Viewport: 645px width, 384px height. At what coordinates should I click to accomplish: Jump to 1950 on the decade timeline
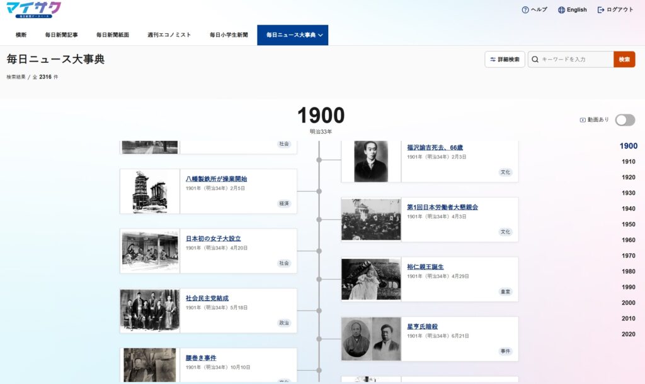629,224
